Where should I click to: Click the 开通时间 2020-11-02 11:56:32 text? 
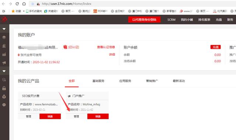39,62
